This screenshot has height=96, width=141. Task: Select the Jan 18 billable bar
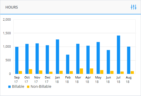(x=57, y=57)
